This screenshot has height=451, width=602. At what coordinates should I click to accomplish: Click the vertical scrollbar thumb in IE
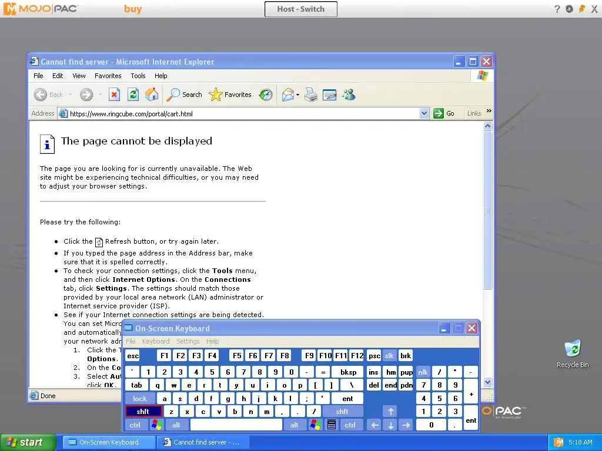click(487, 210)
